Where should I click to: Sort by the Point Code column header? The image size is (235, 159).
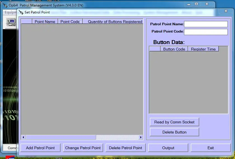[x=70, y=21]
